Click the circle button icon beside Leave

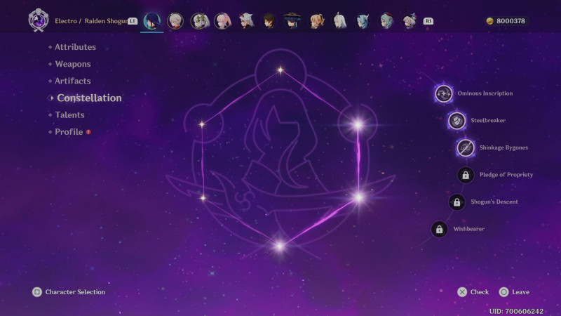pyautogui.click(x=503, y=292)
